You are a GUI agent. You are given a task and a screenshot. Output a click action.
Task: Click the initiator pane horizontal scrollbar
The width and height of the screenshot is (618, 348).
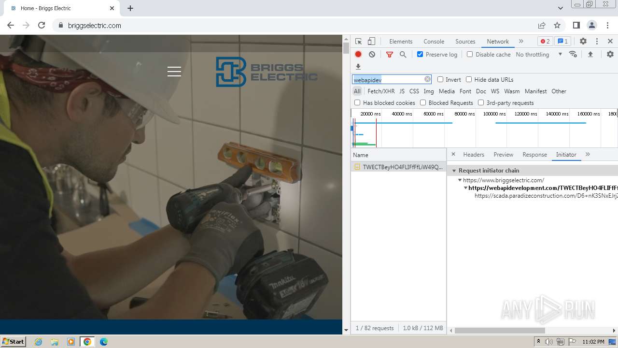500,331
